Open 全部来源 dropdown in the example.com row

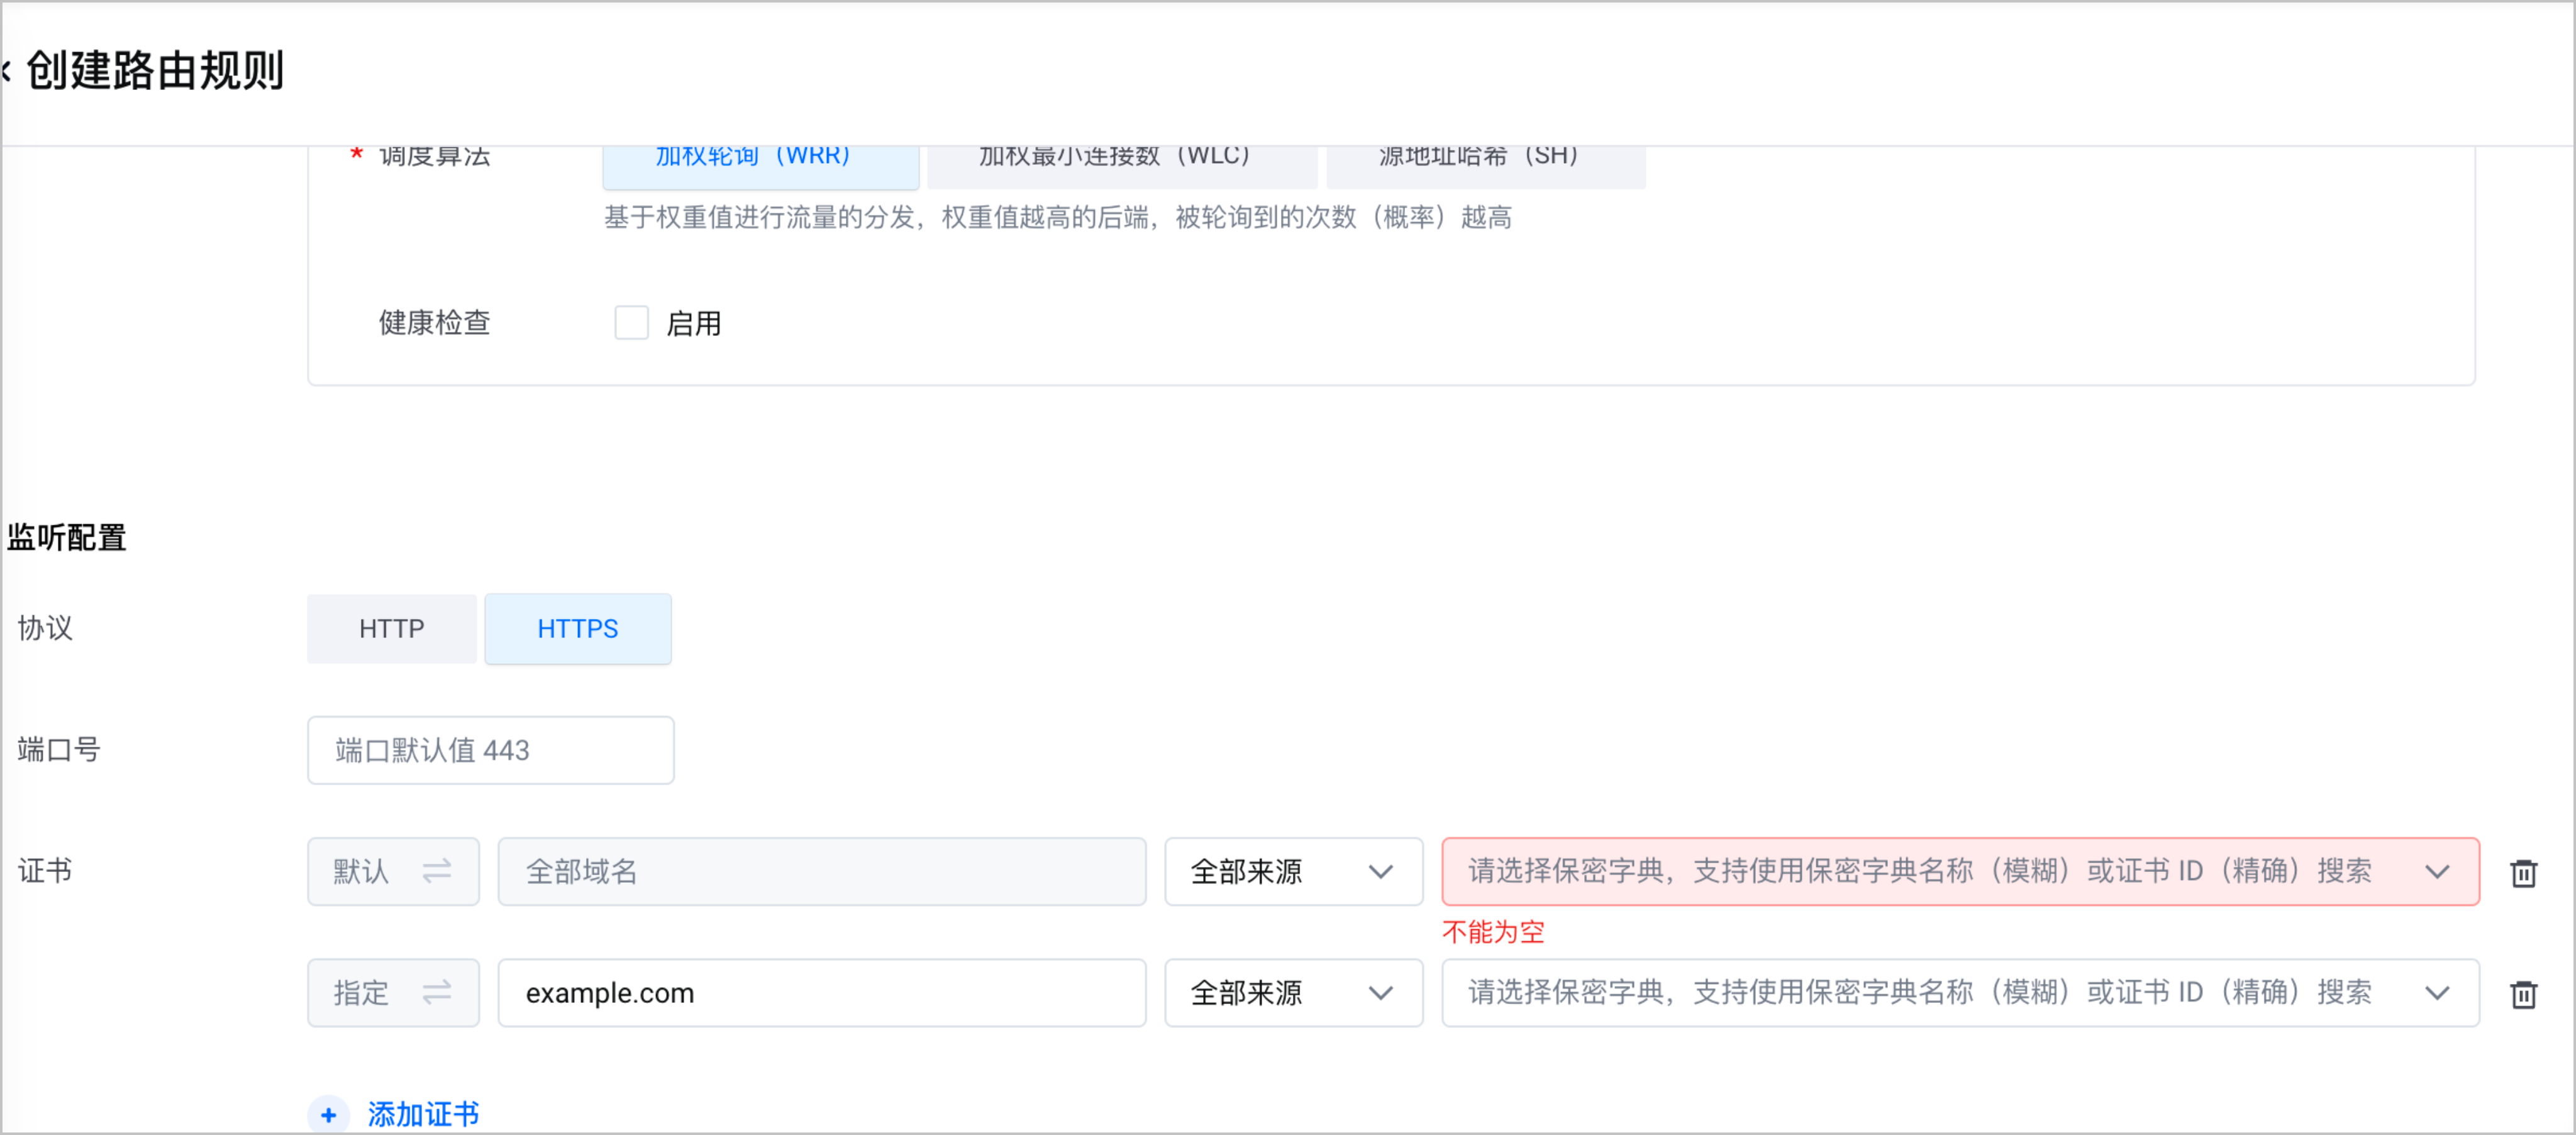(x=1293, y=992)
